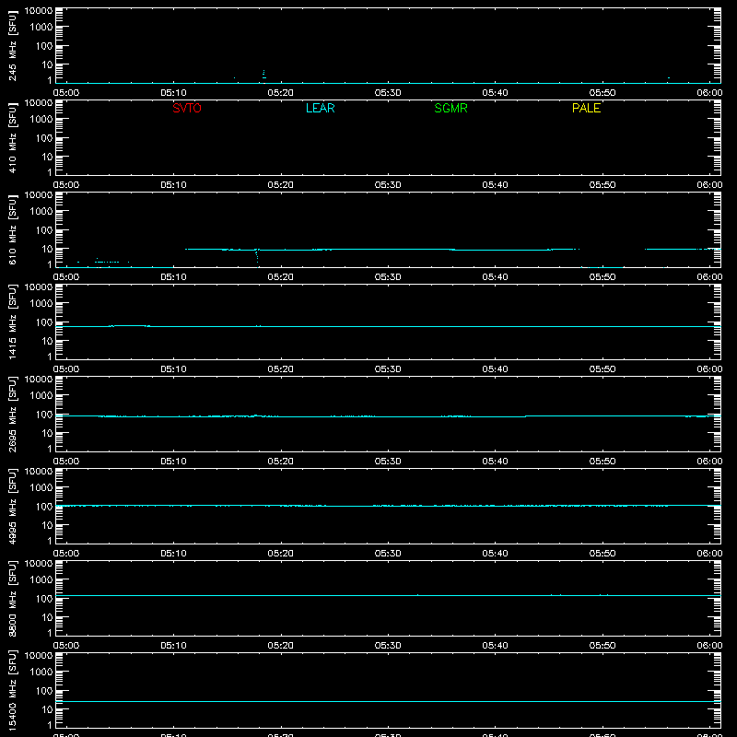Click the 10 y-axis value on 1415 MHz panel
Screen dimensions: 737x737
click(47, 341)
